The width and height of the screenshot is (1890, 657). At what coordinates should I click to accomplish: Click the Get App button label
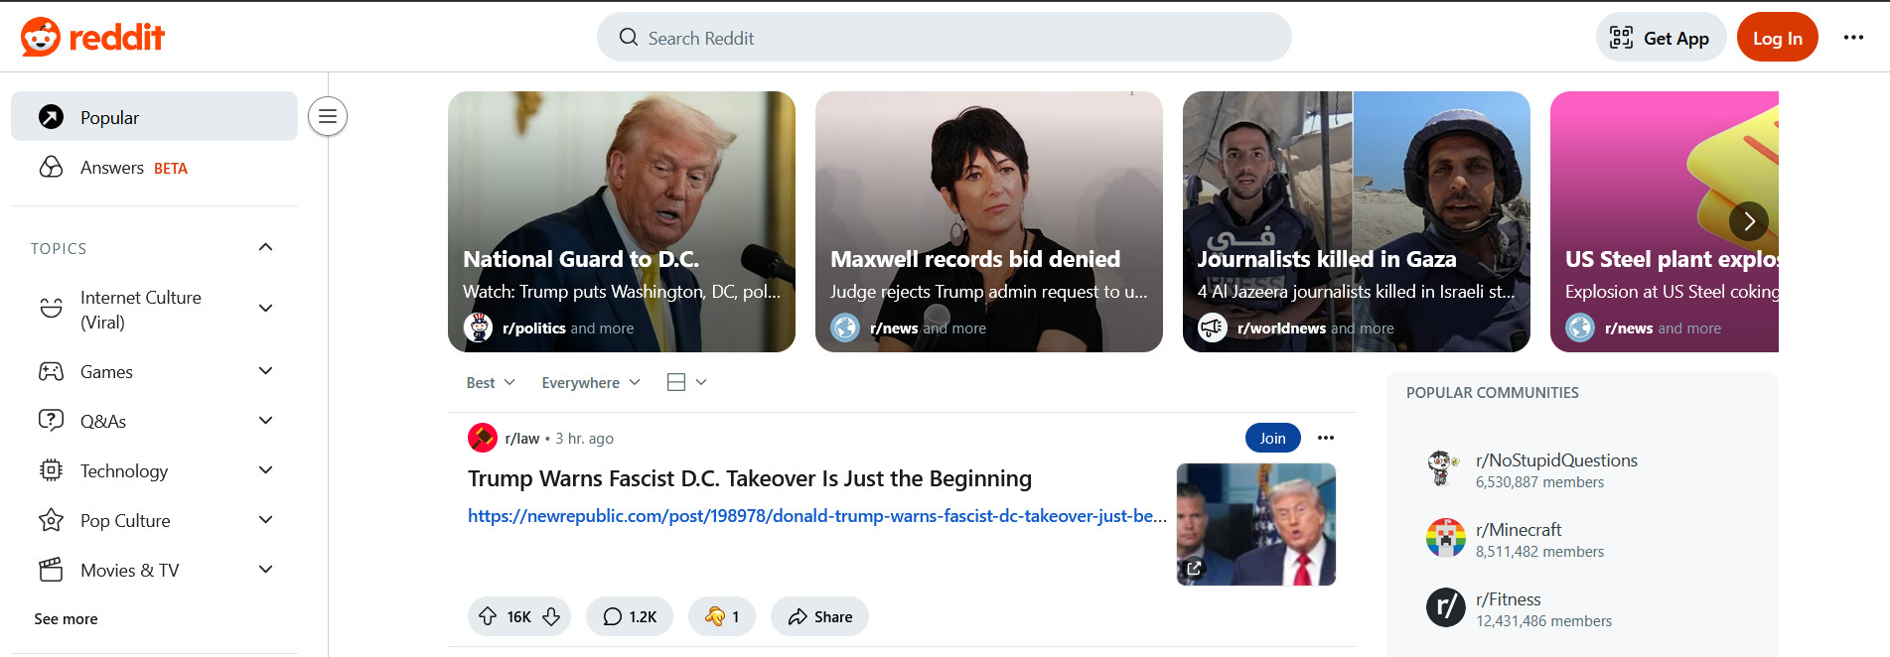[x=1675, y=38]
